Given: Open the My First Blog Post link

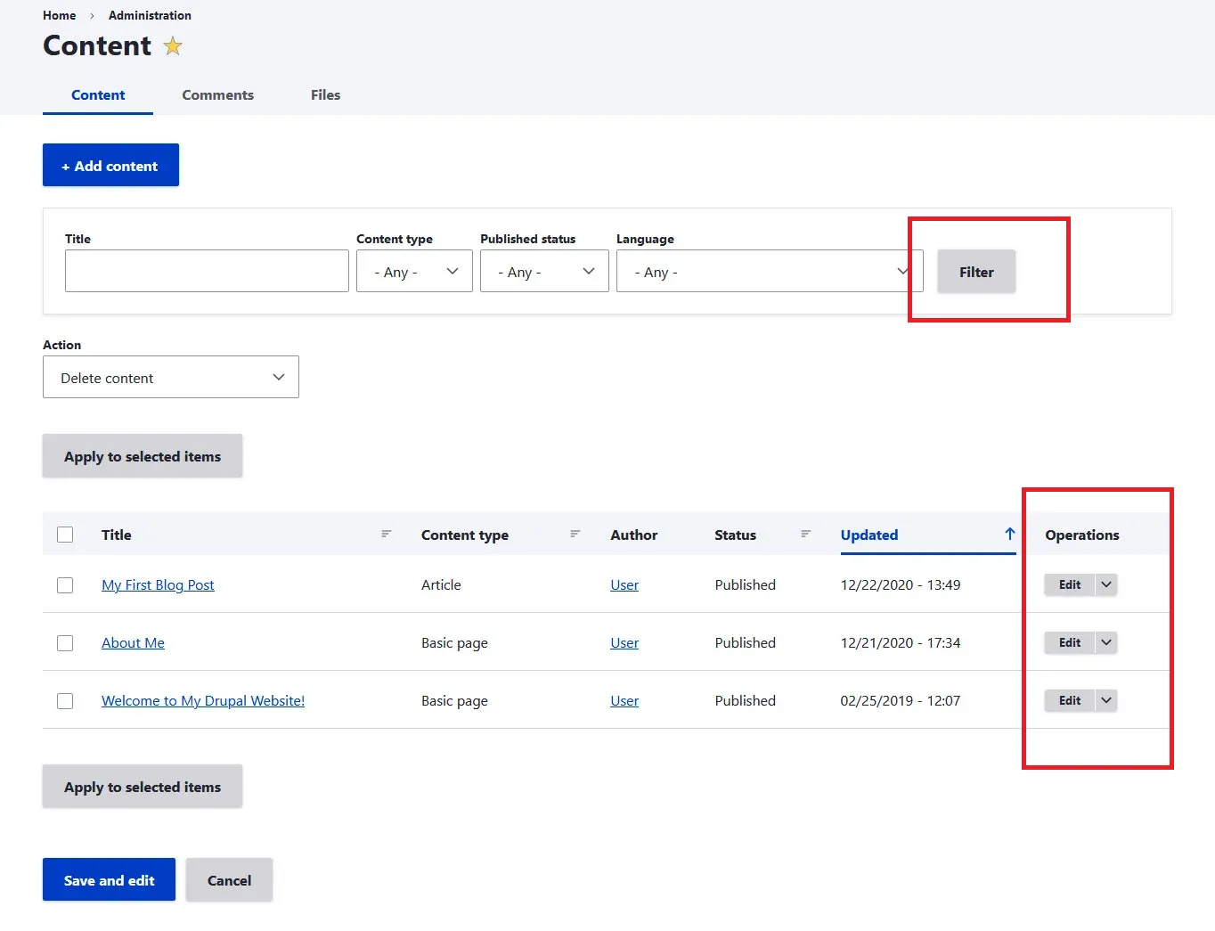Looking at the screenshot, I should [x=158, y=584].
